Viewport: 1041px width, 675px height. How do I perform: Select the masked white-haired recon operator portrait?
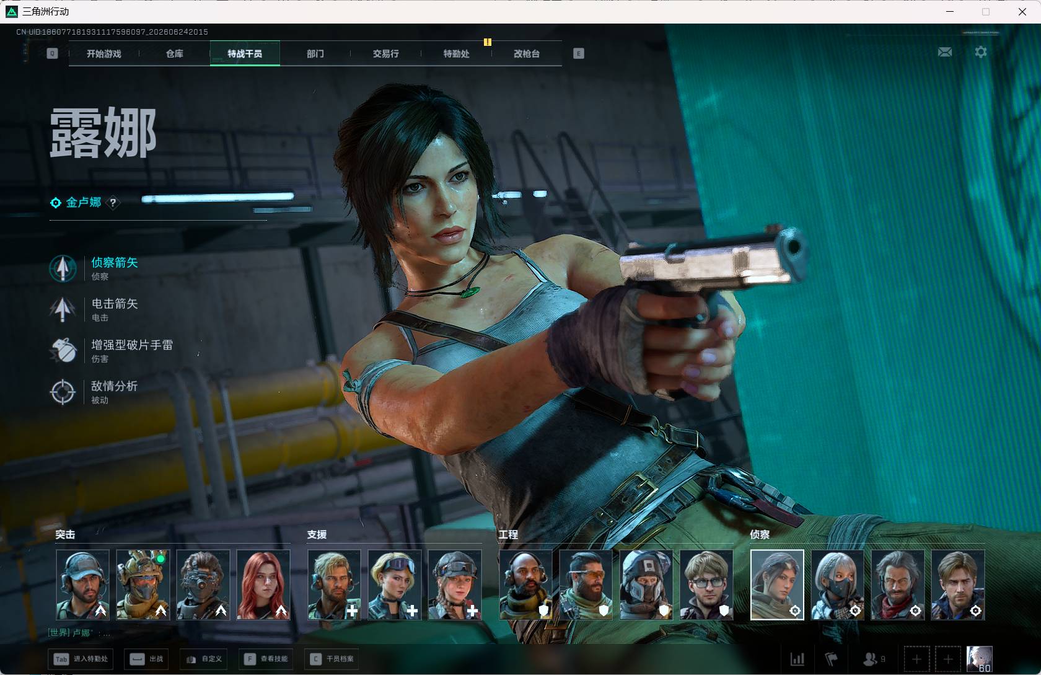[x=837, y=585]
